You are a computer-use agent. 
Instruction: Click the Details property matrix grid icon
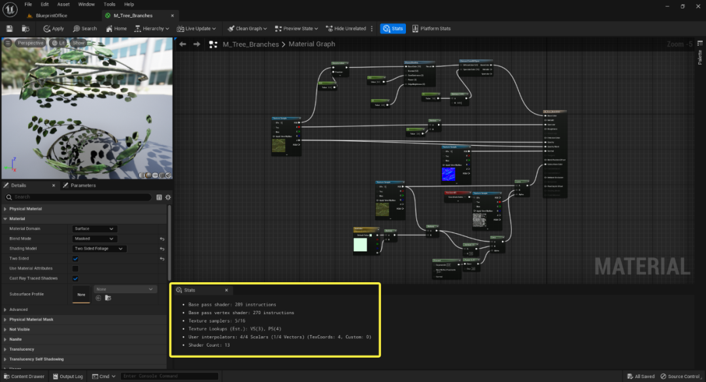click(159, 197)
